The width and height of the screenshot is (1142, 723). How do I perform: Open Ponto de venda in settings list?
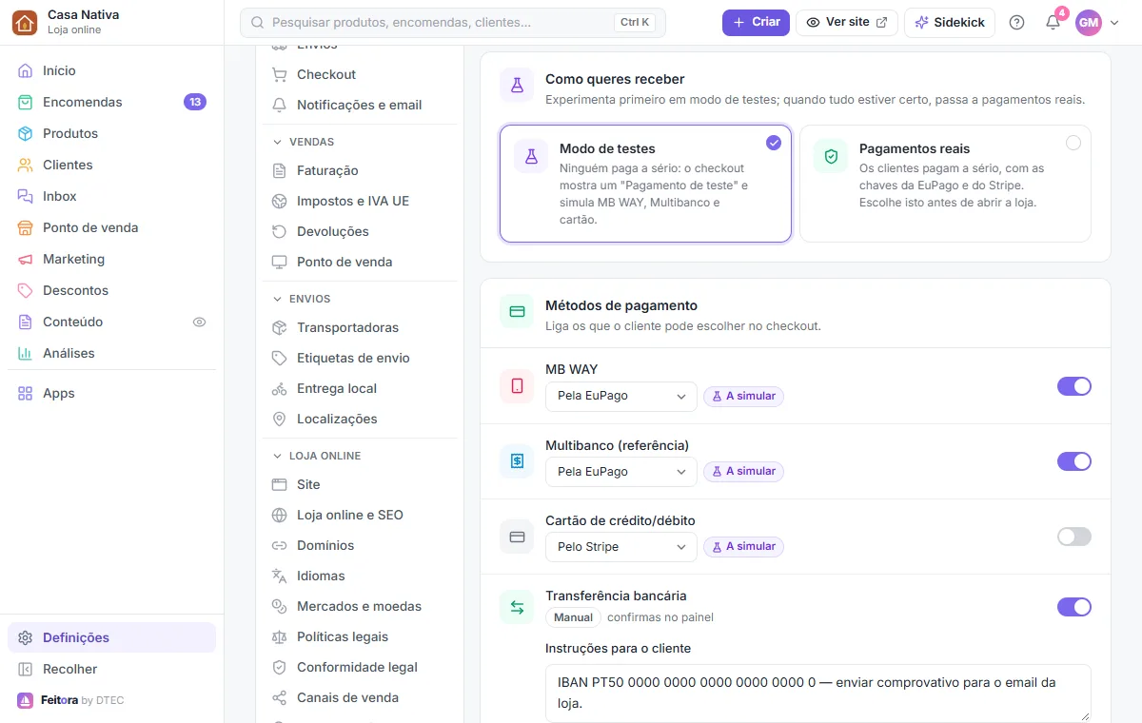(x=360, y=262)
